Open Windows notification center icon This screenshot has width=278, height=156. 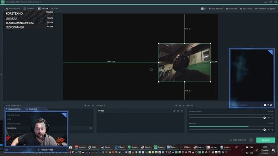tap(273, 150)
